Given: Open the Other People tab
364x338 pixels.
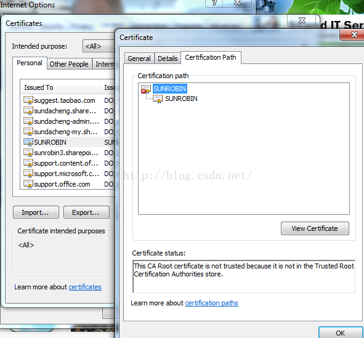Looking at the screenshot, I should [x=69, y=64].
